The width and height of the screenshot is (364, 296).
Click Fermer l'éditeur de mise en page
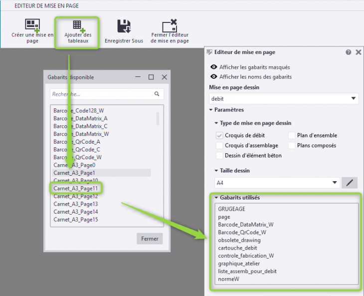(170, 31)
